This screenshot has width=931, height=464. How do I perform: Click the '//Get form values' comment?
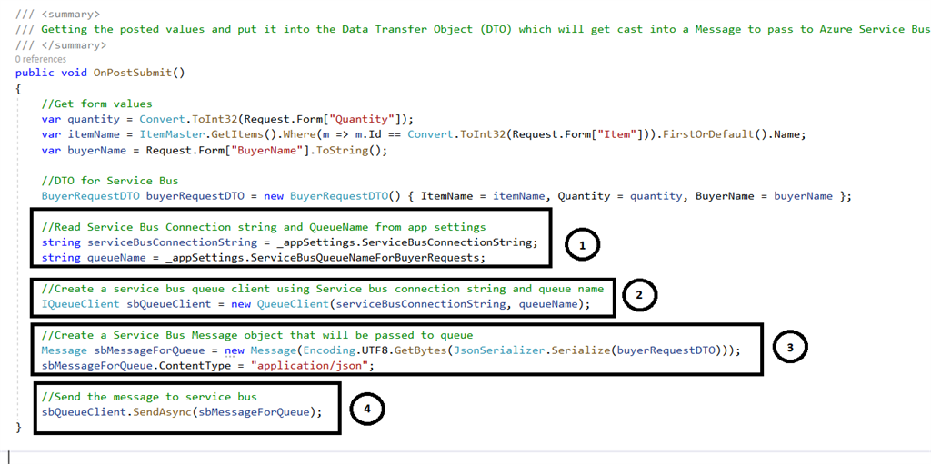96,104
